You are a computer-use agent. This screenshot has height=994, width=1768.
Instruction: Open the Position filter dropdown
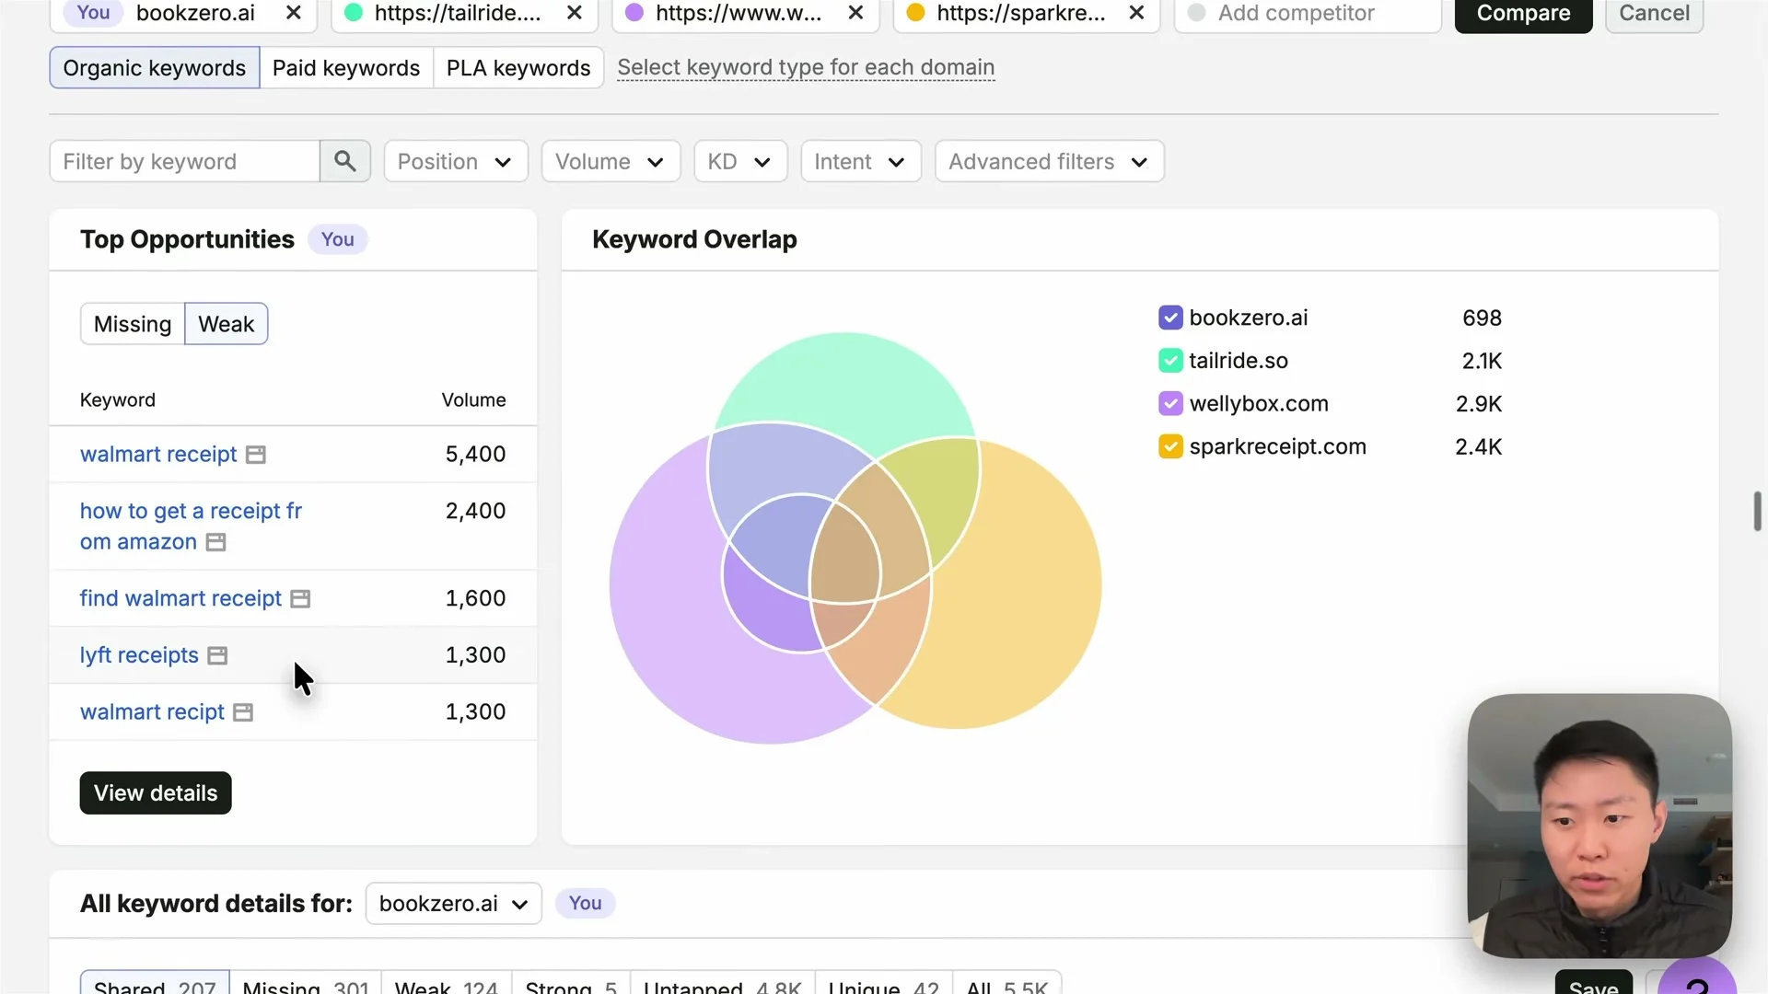456,161
